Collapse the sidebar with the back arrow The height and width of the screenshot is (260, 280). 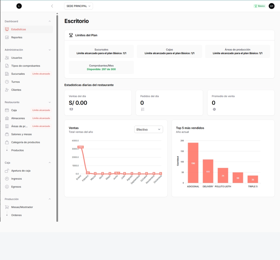(x=52, y=6)
